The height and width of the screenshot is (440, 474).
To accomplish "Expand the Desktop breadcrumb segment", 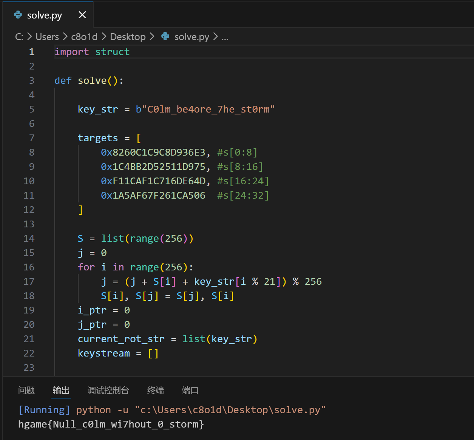I will pyautogui.click(x=128, y=37).
